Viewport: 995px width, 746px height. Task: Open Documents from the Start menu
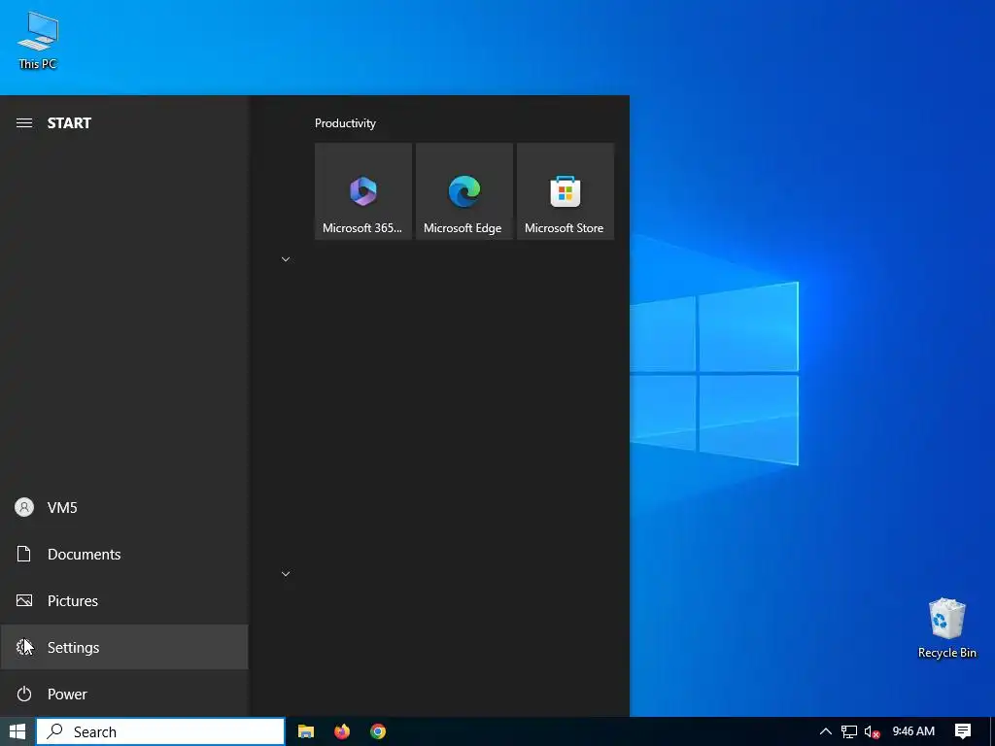click(x=124, y=554)
